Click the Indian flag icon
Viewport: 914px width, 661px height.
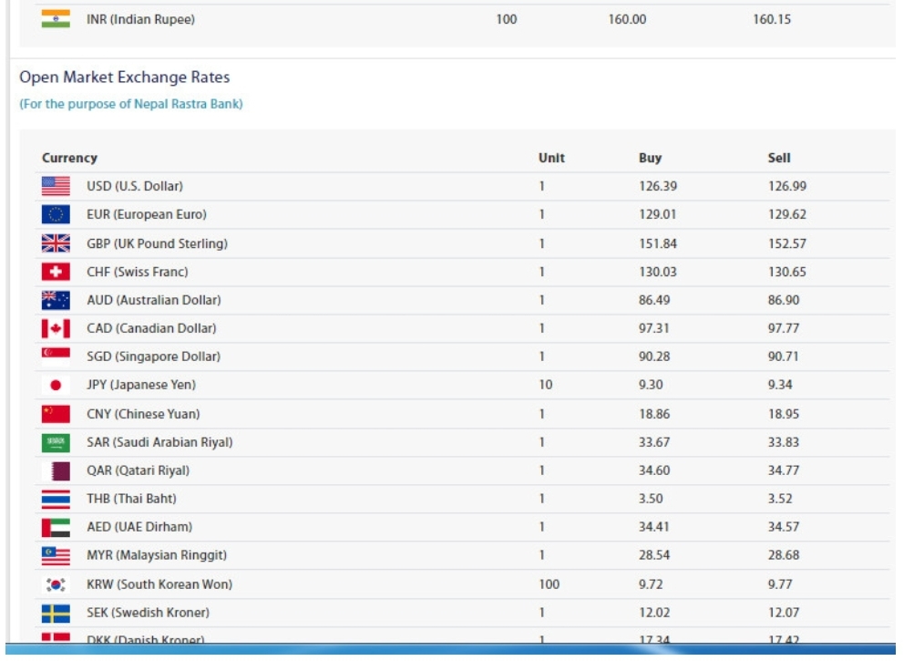[x=56, y=19]
